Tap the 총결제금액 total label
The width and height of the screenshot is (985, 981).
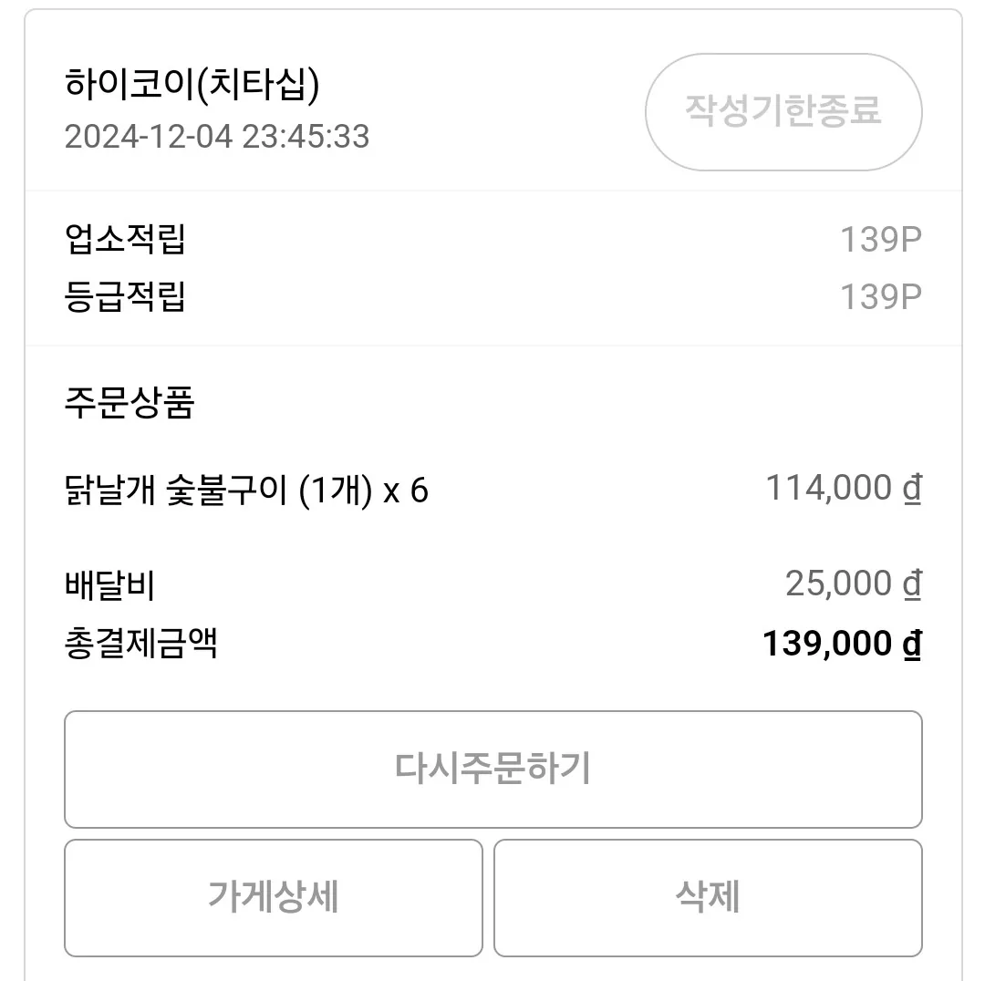pyautogui.click(x=140, y=644)
